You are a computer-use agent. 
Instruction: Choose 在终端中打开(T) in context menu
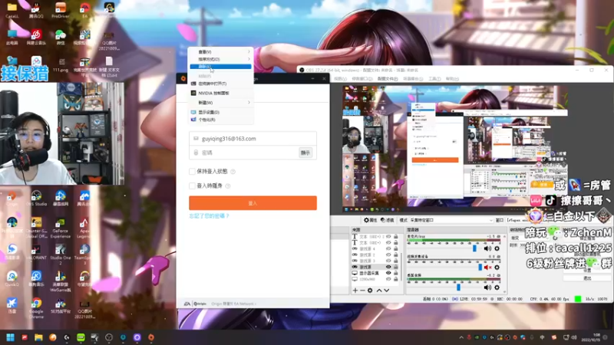point(220,84)
